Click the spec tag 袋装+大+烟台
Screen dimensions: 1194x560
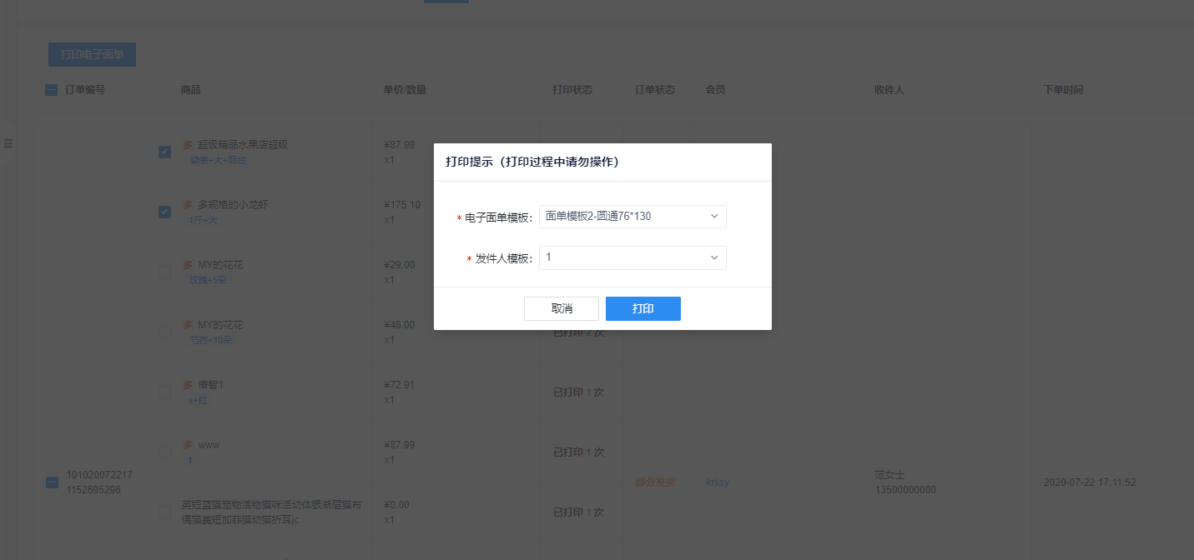tap(219, 160)
